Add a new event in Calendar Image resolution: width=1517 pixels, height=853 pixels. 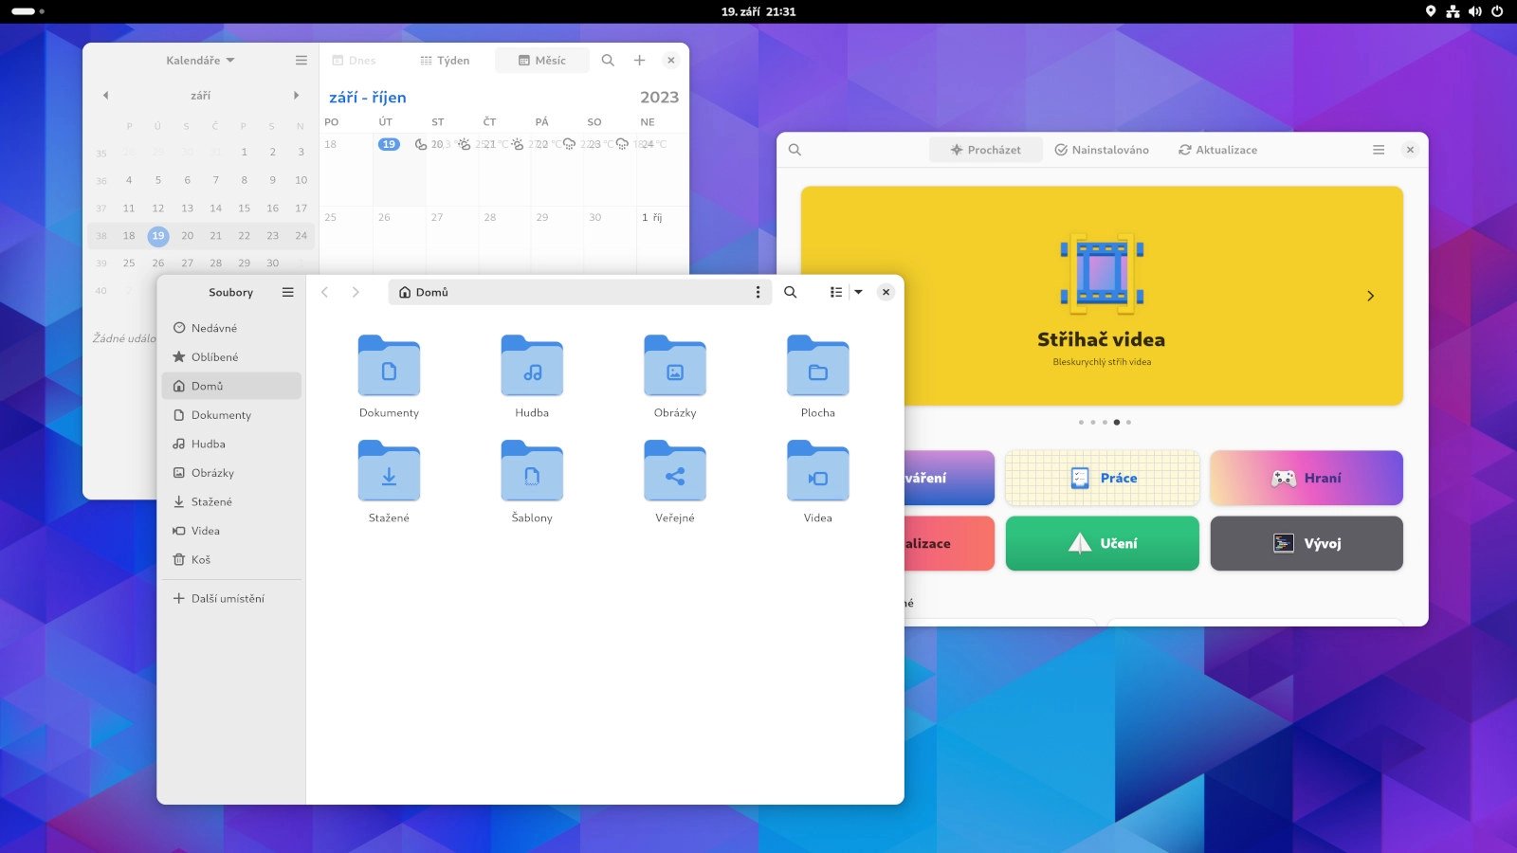pos(640,60)
